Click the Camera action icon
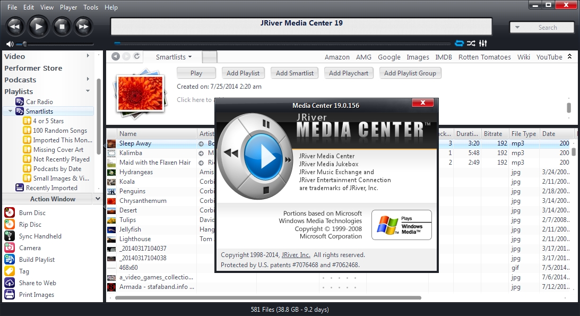The height and width of the screenshot is (316, 580). click(x=9, y=248)
